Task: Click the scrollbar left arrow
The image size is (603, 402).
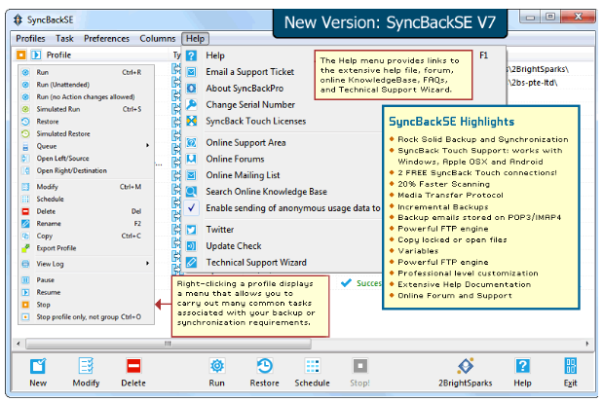Action: (x=19, y=344)
